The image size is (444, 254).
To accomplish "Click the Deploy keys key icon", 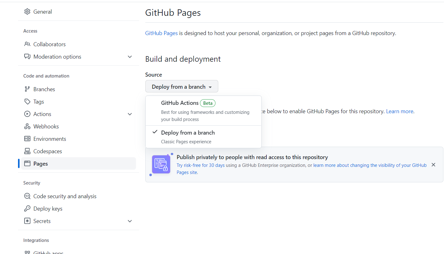I will point(27,209).
